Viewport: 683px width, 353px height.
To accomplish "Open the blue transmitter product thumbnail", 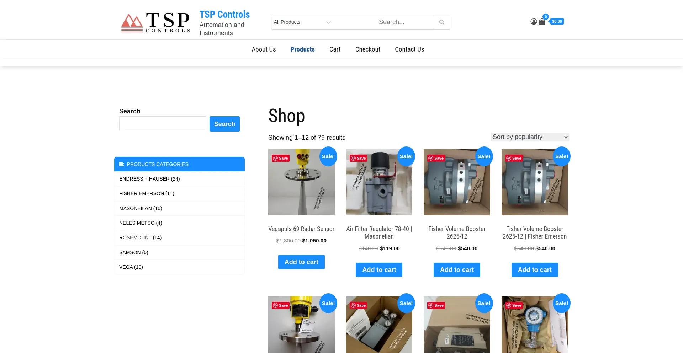I will (535, 325).
